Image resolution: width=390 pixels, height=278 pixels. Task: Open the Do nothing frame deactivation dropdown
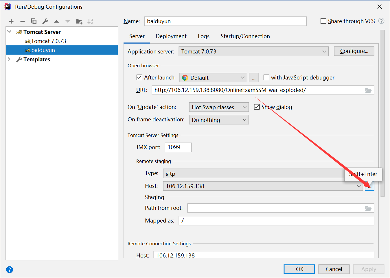point(219,120)
